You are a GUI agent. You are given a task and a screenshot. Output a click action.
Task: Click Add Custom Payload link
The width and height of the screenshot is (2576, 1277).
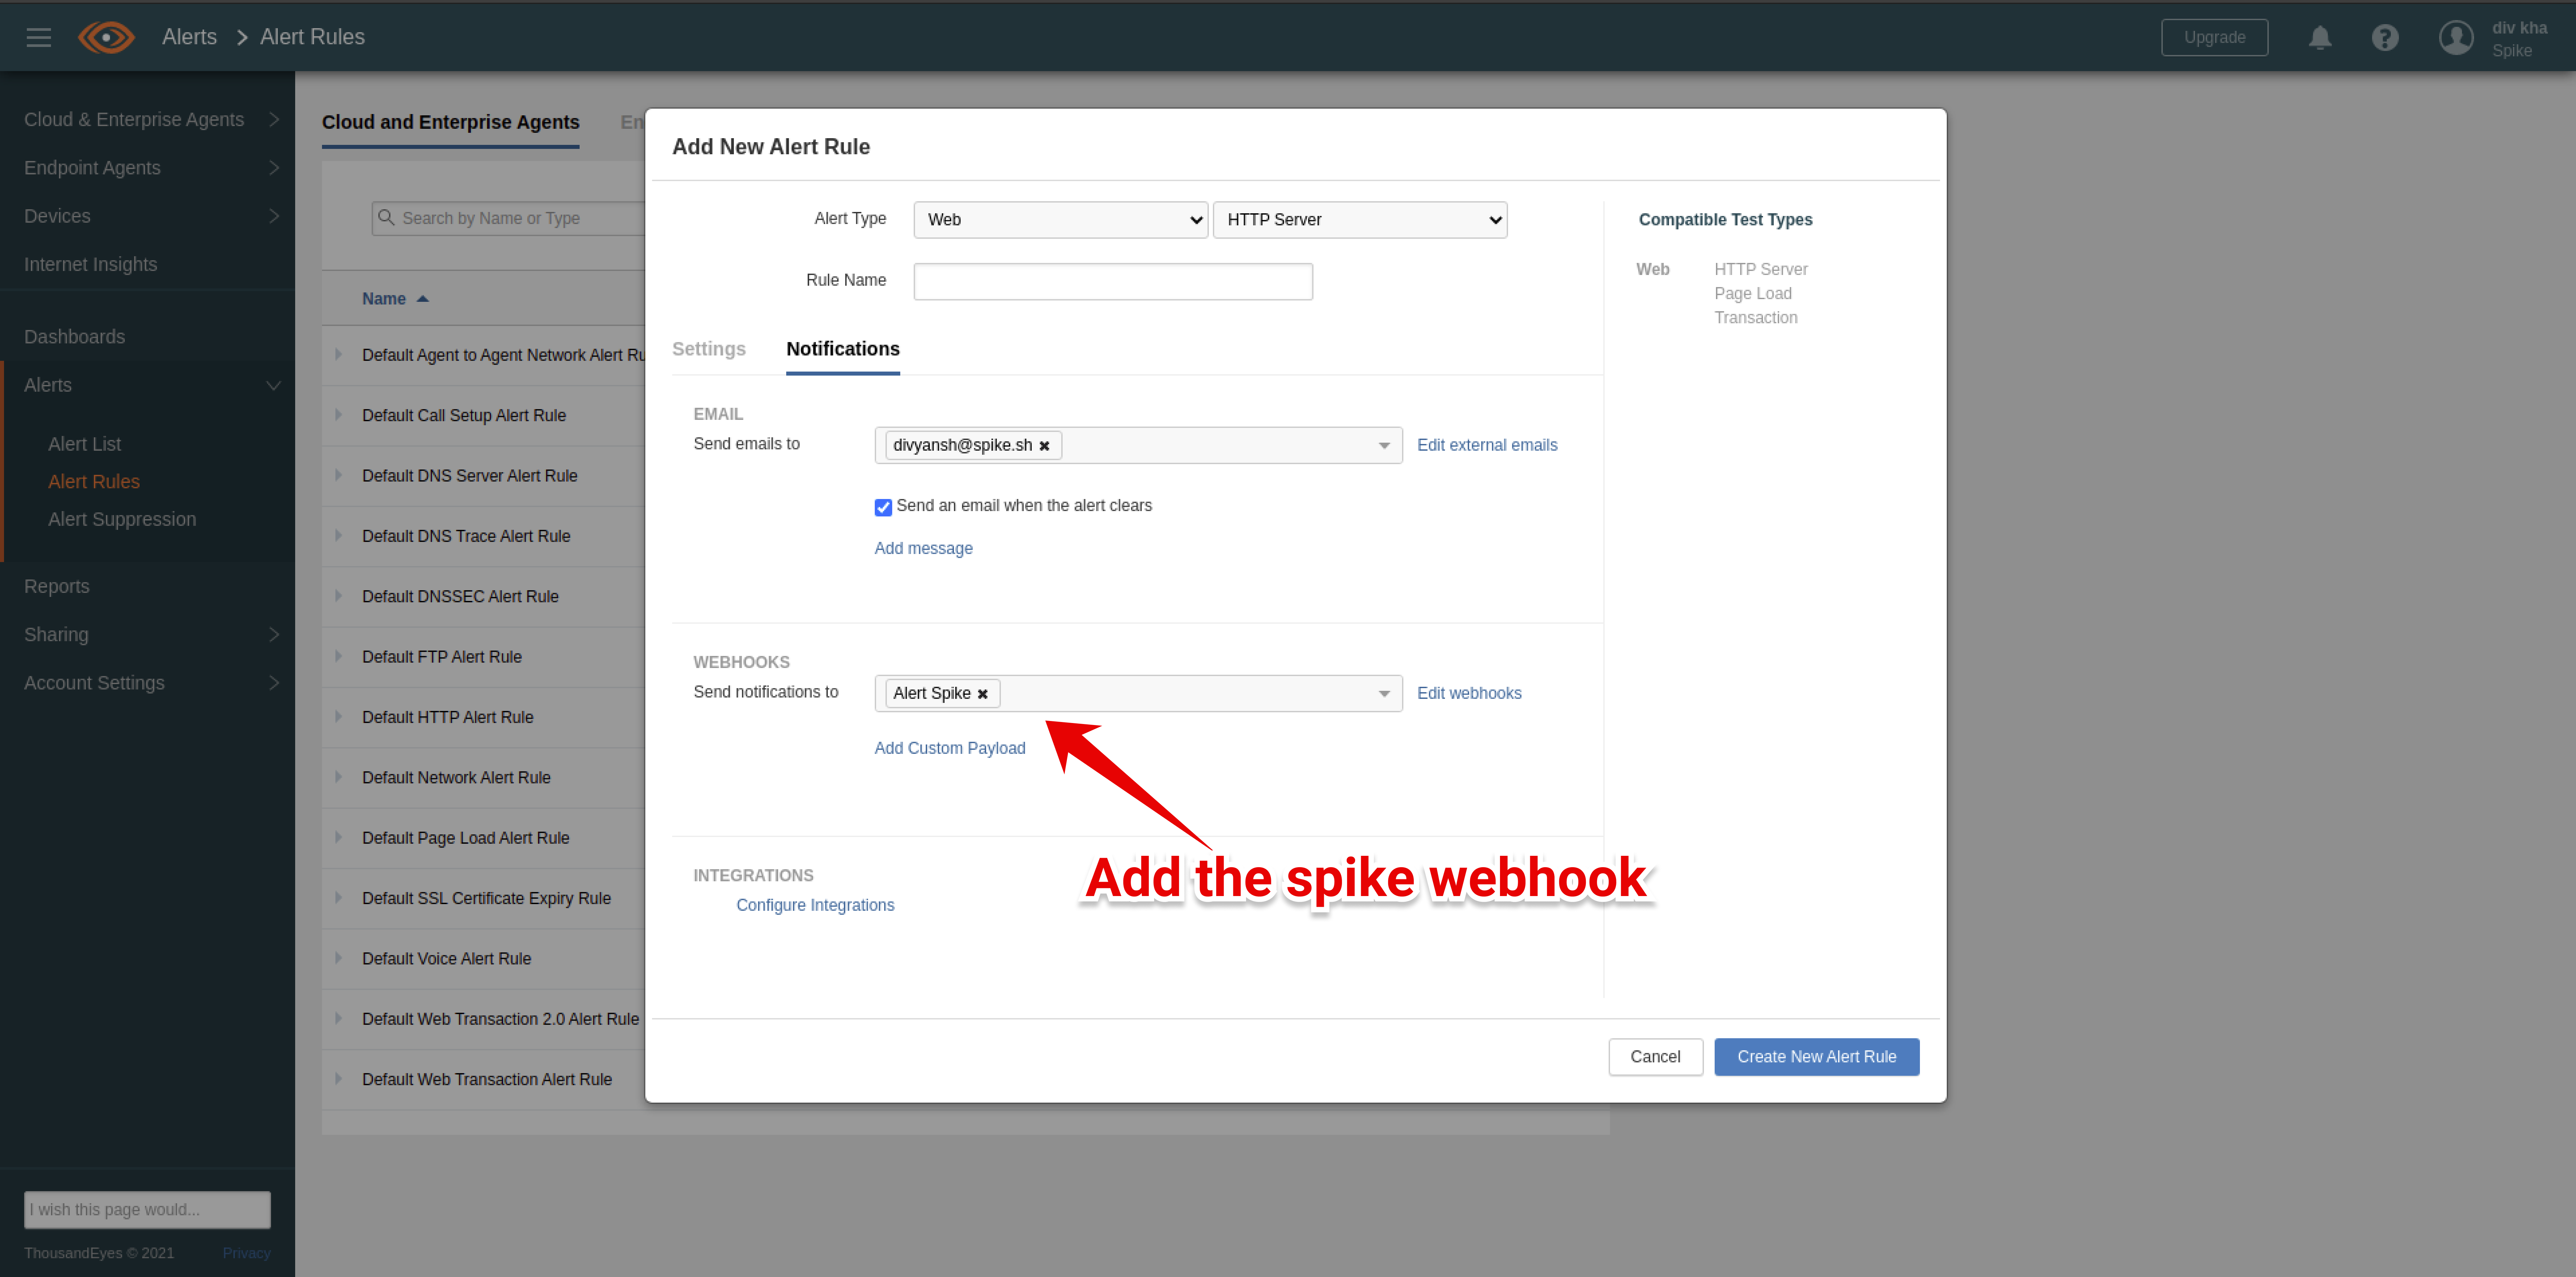[x=950, y=748]
